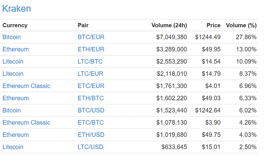Click the Volume (%) column header

pos(241,25)
